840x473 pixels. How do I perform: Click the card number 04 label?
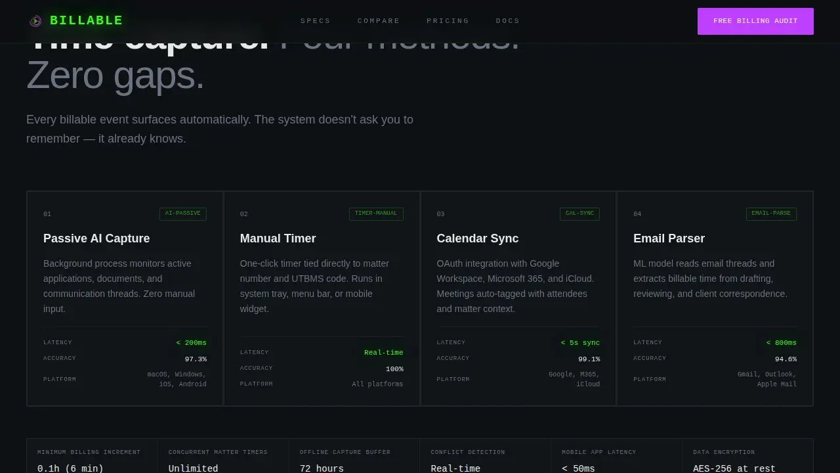coord(637,214)
